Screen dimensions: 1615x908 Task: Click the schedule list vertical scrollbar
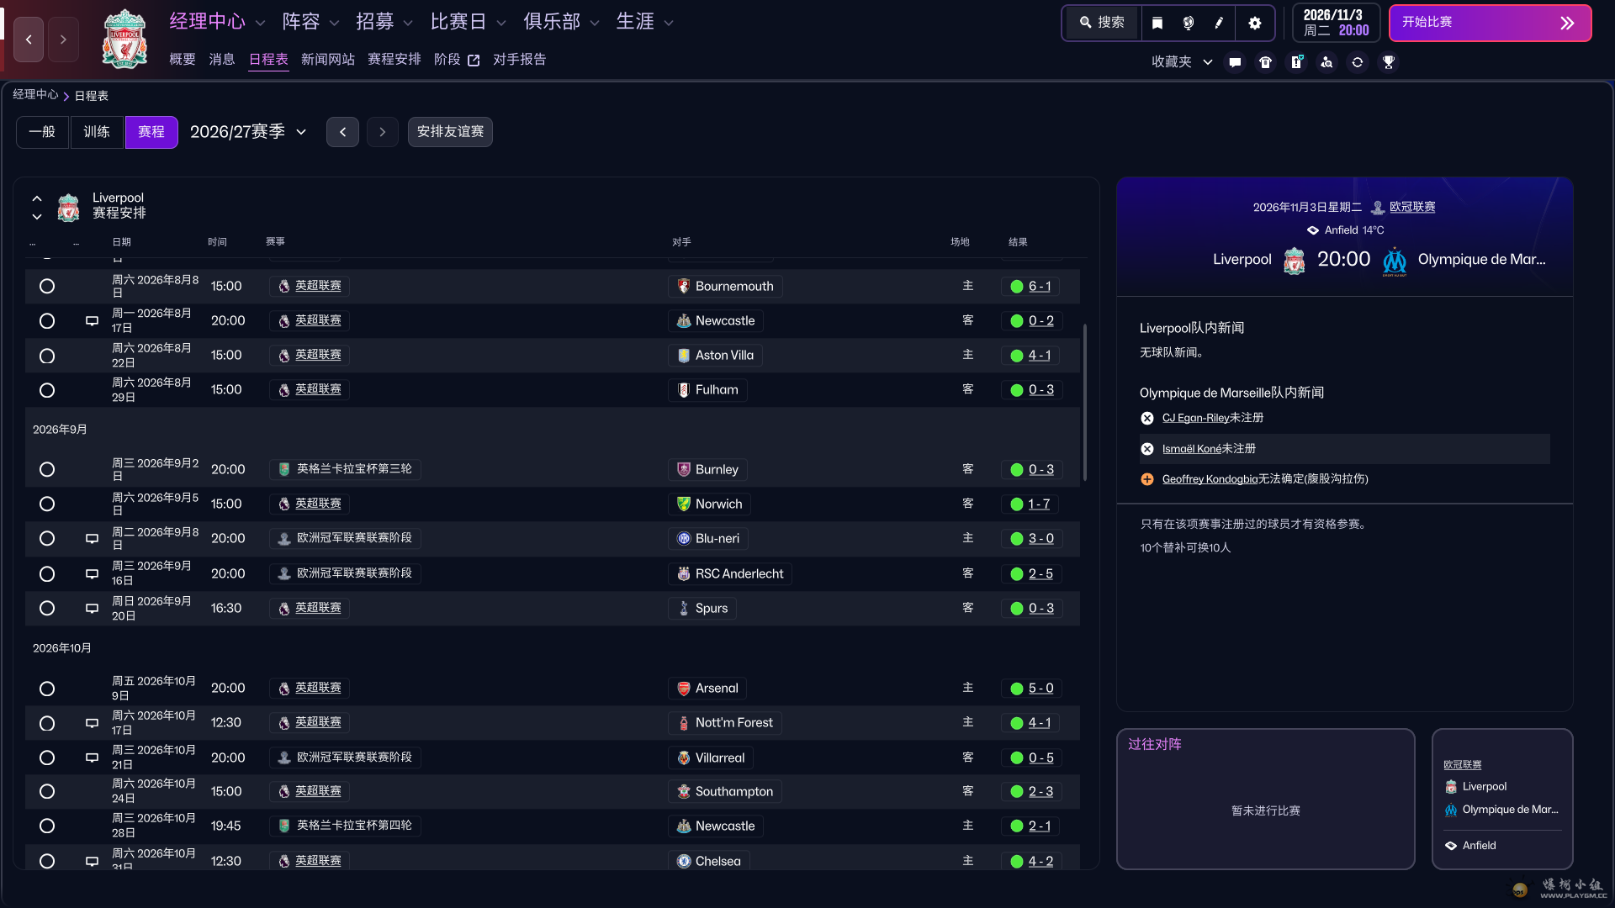click(x=1084, y=404)
